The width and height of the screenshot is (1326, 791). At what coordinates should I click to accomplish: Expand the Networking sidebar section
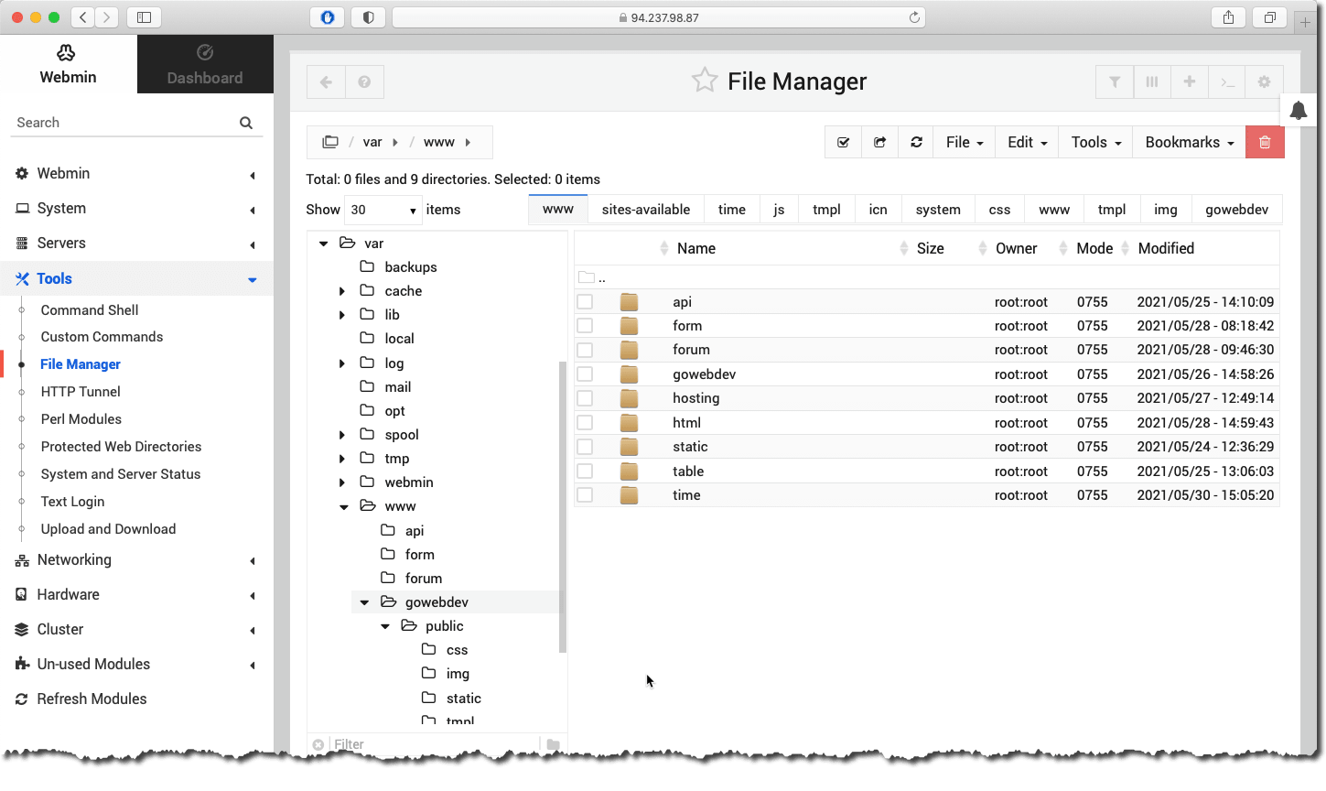[x=136, y=560]
